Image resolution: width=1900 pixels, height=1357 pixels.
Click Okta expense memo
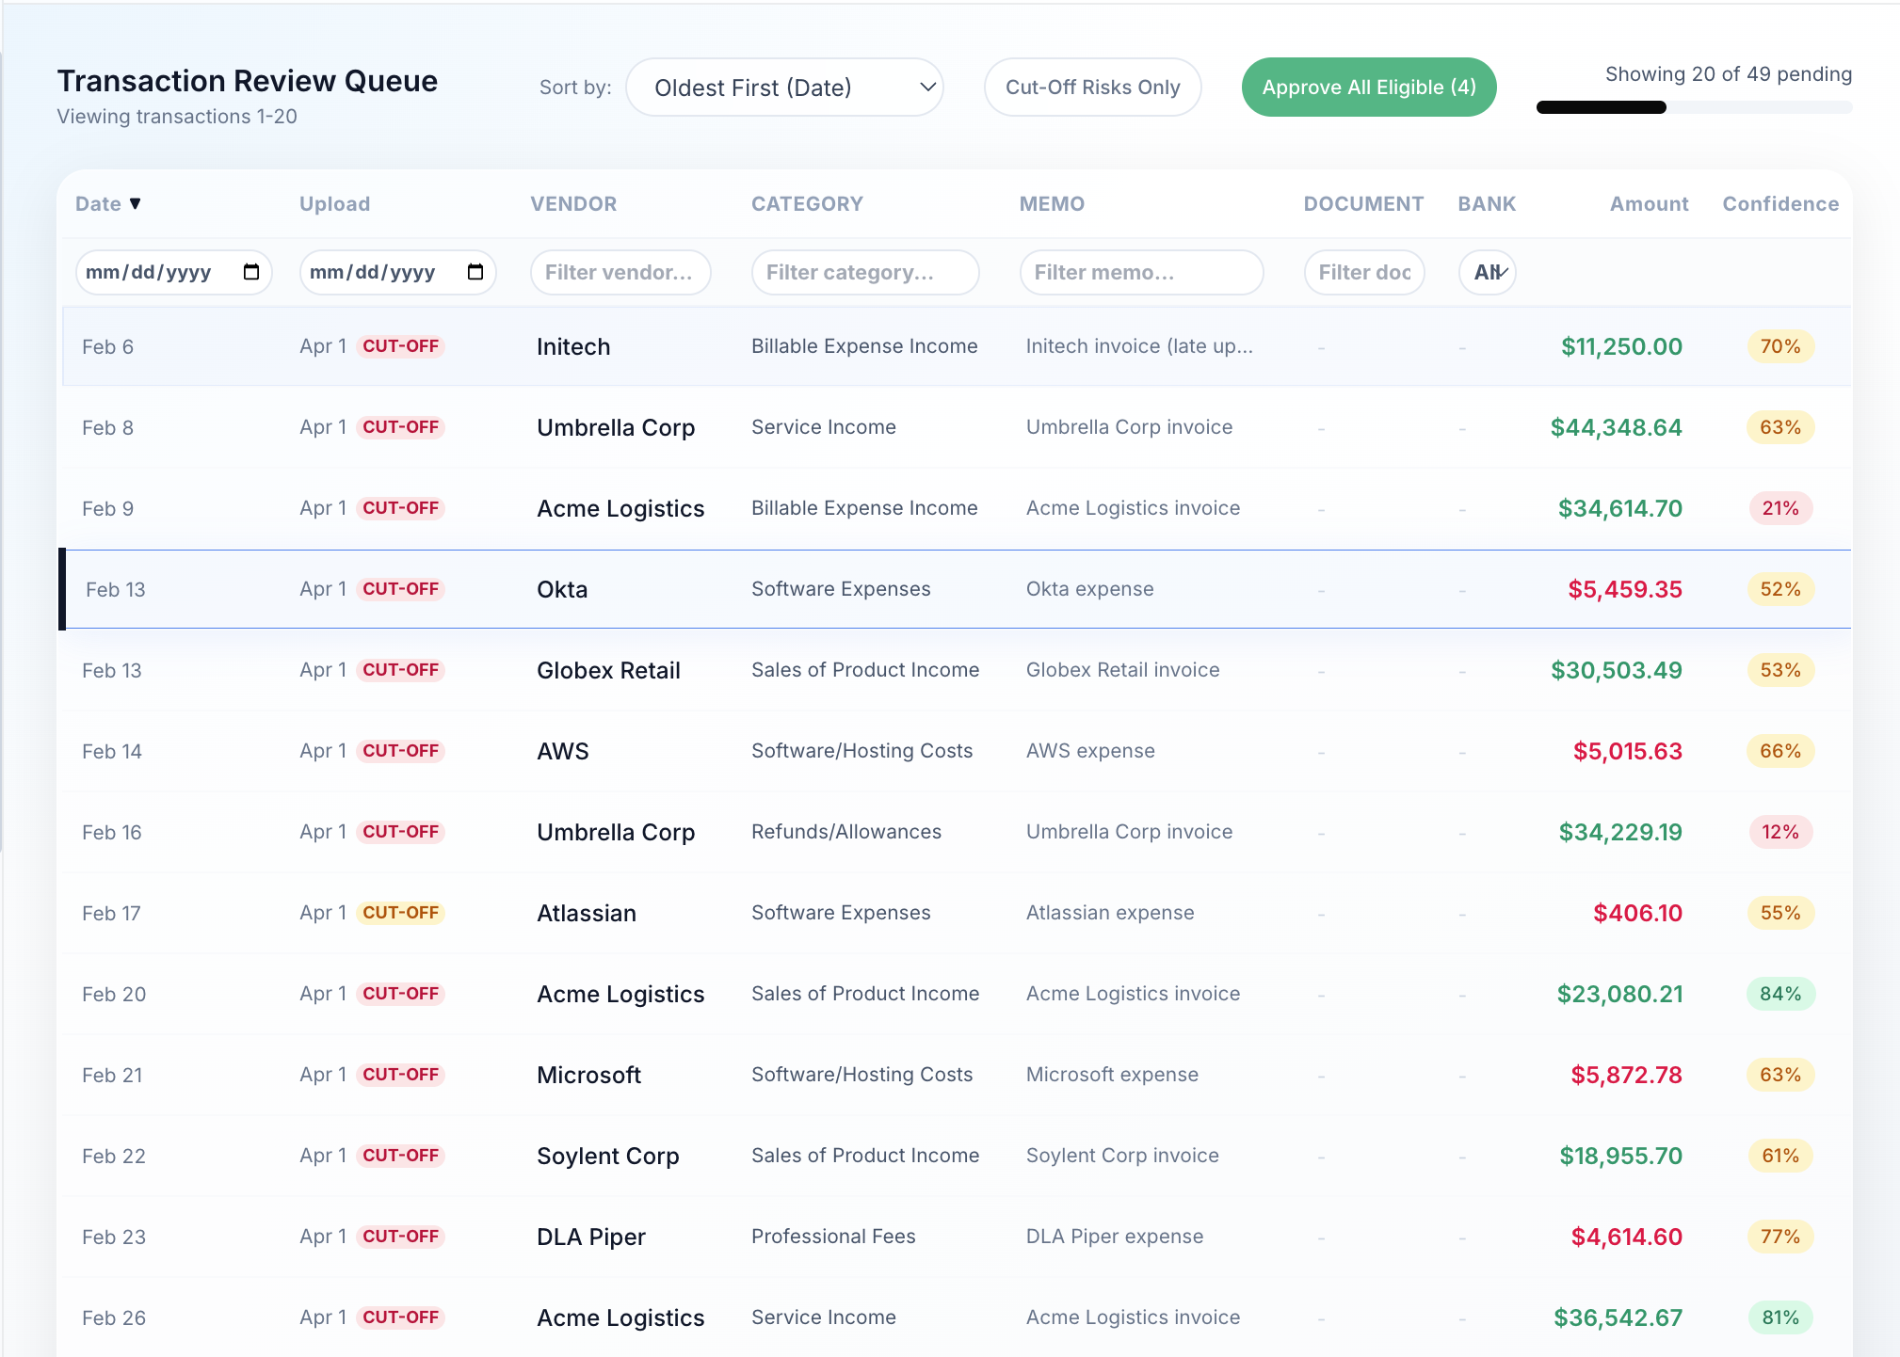(1089, 589)
